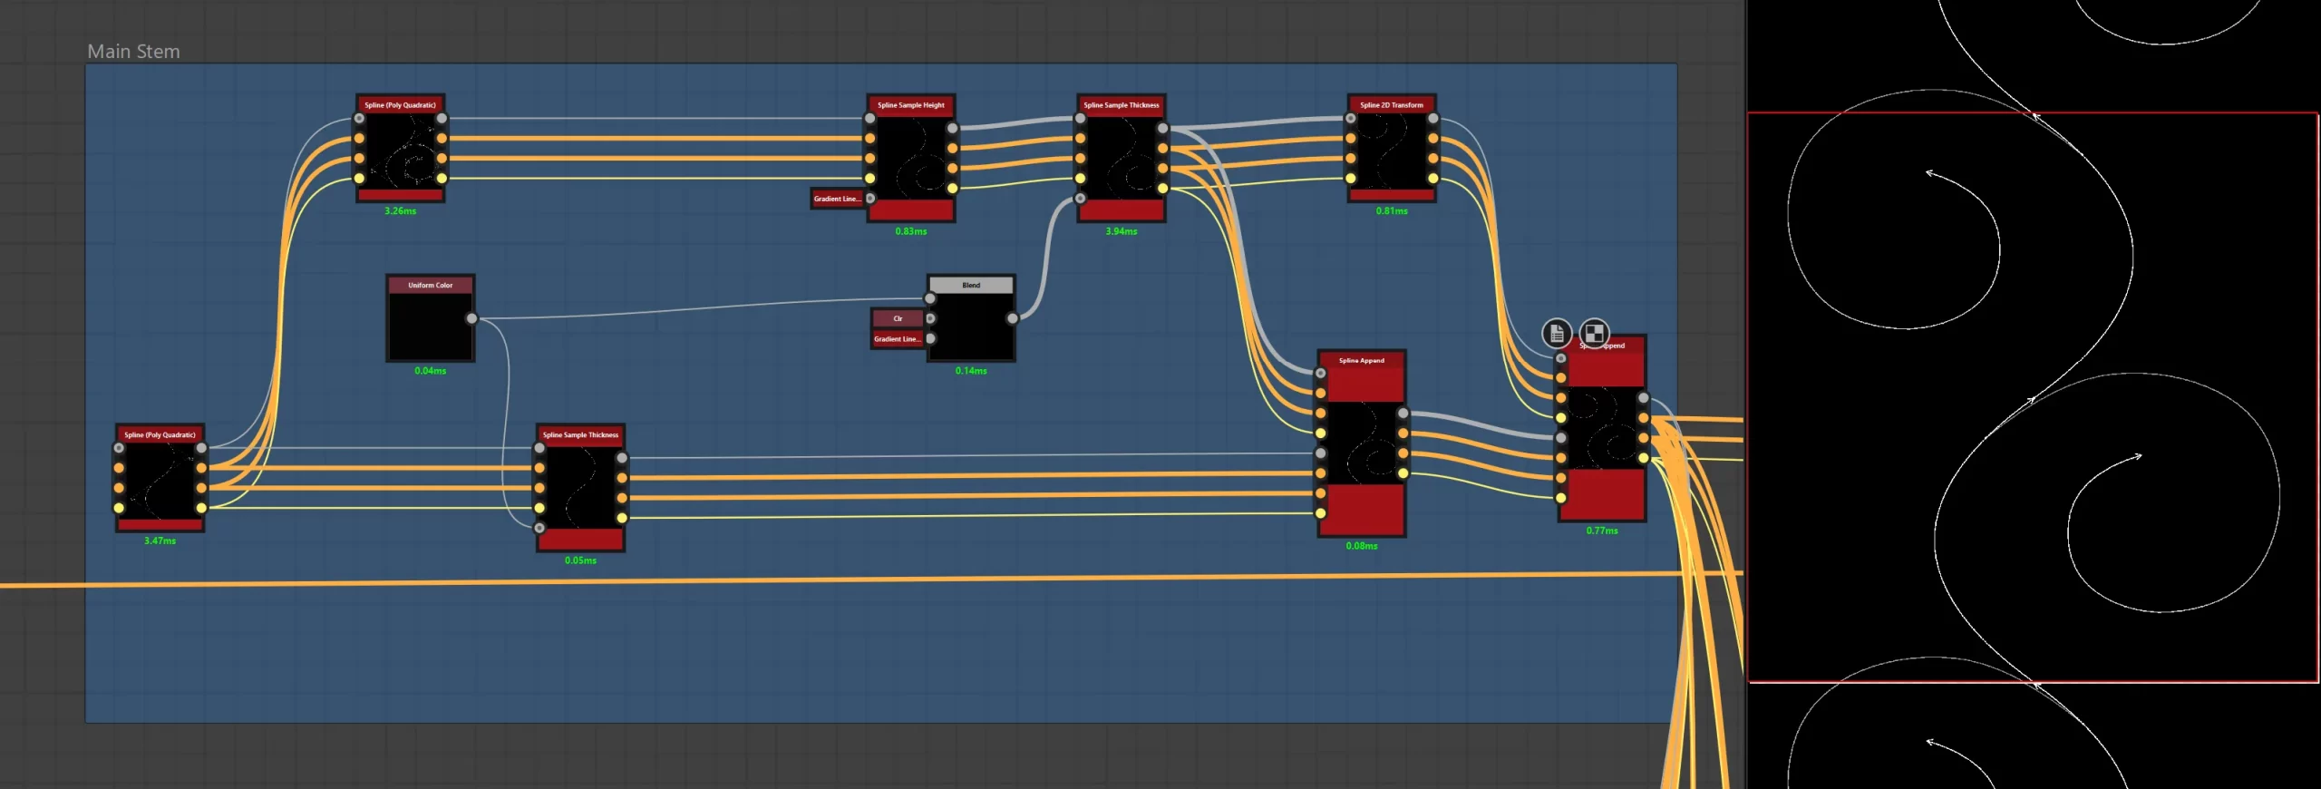Click the Uniform Color node output connector
Viewport: 2321px width, 789px height.
click(471, 318)
